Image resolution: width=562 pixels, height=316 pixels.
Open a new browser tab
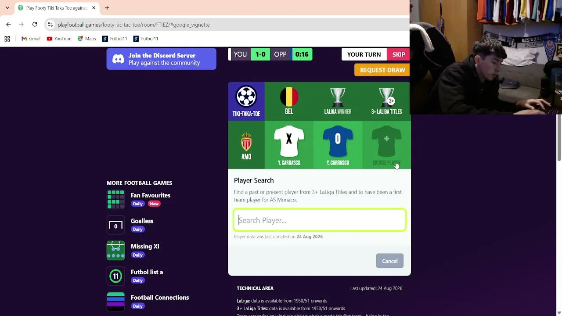click(107, 8)
